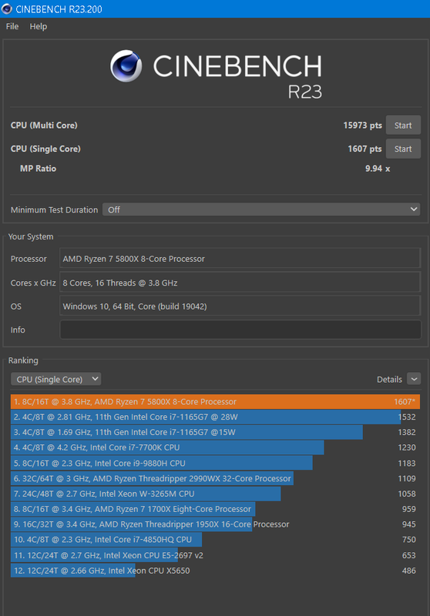Image resolution: width=430 pixels, height=616 pixels.
Task: Select ranking row 11 Xeon E5-2697 v2
Action: click(215, 555)
